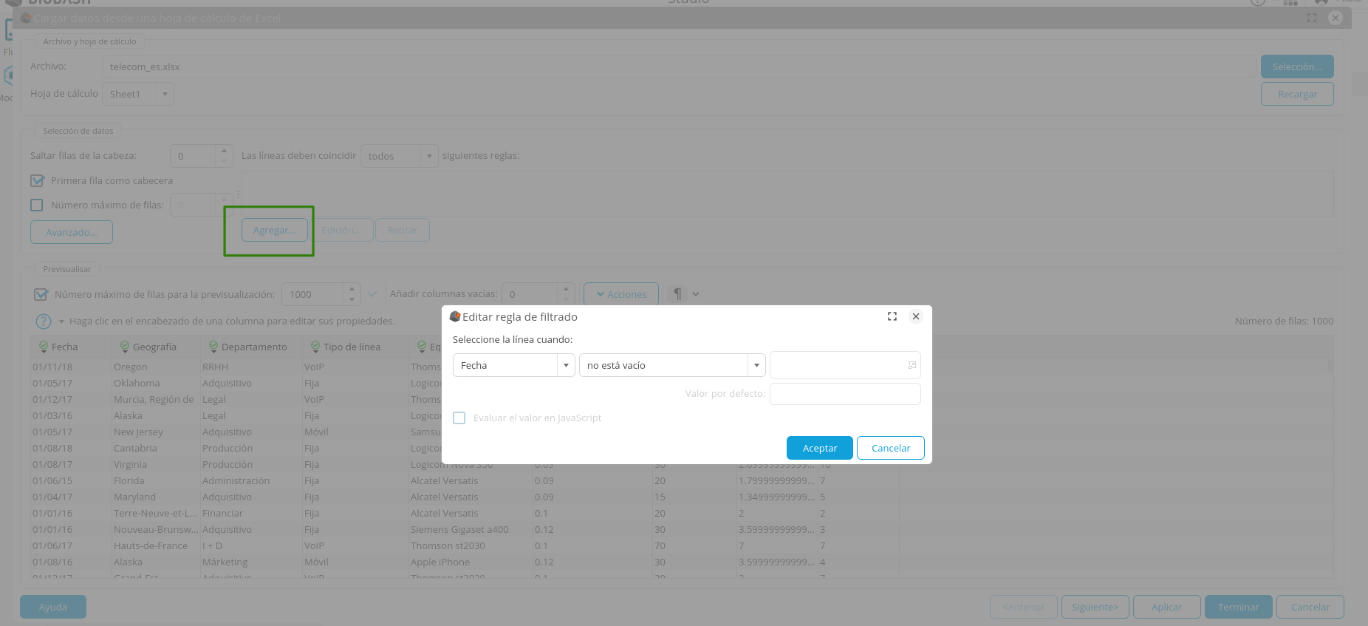Click the Valor por defecto input field
This screenshot has width=1368, height=626.
point(844,394)
